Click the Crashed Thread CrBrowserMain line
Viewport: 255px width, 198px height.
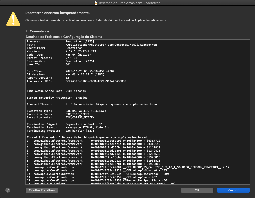pyautogui.click(x=93, y=104)
